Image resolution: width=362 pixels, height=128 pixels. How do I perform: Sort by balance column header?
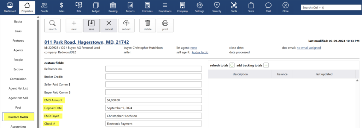pyautogui.click(x=282, y=74)
